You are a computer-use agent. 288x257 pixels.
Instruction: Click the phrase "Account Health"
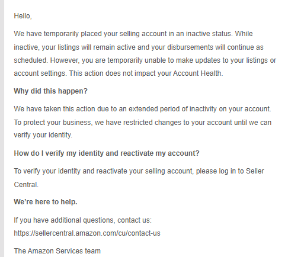[198, 73]
